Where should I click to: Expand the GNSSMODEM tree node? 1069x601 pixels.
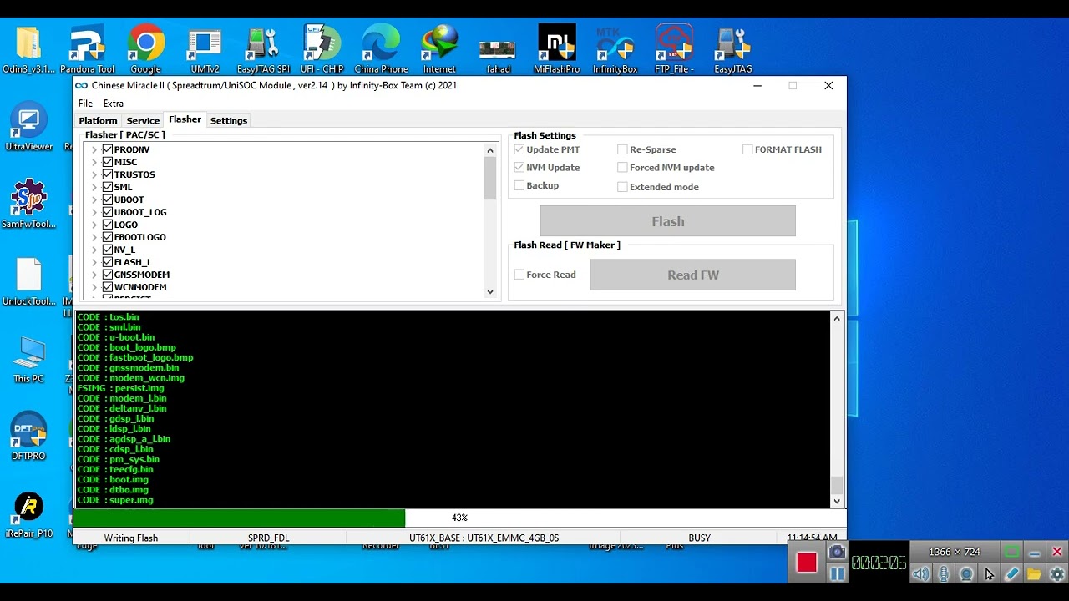tap(94, 275)
